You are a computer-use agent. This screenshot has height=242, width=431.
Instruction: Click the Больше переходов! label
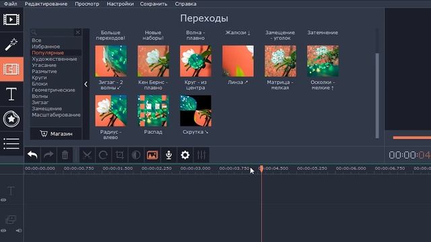coord(110,35)
